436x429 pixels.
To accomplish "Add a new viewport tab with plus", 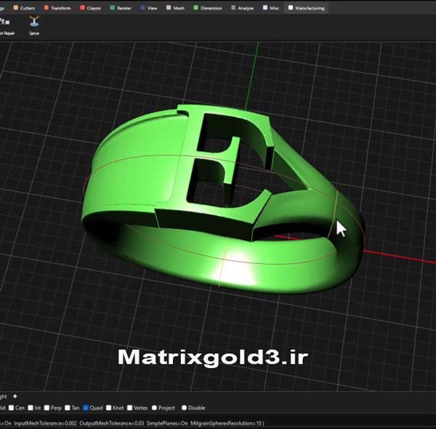I will point(15,396).
